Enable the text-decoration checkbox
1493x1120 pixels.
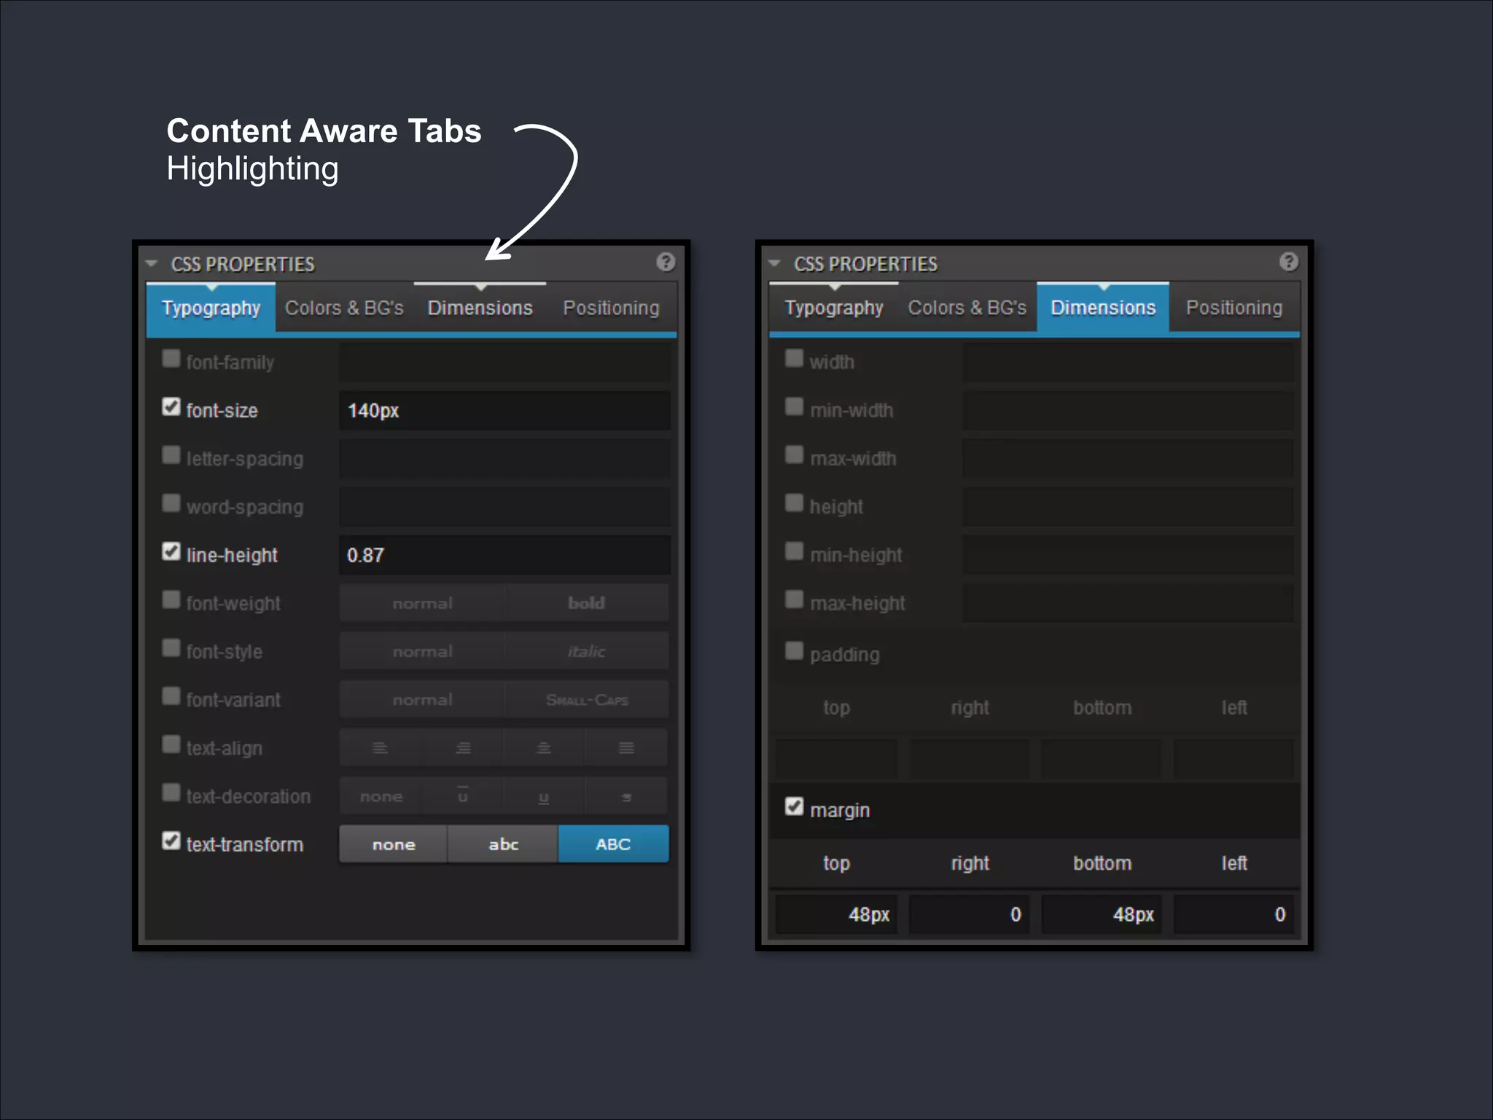click(171, 793)
